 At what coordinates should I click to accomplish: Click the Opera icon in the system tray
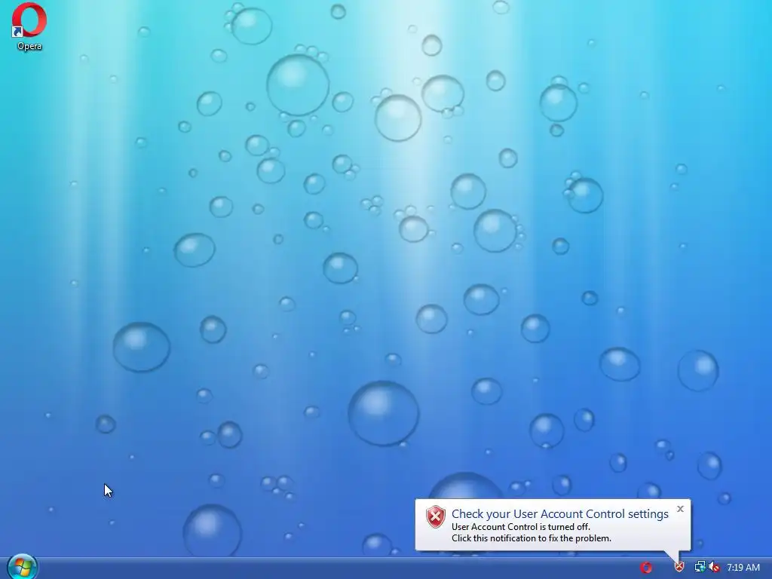click(x=646, y=567)
